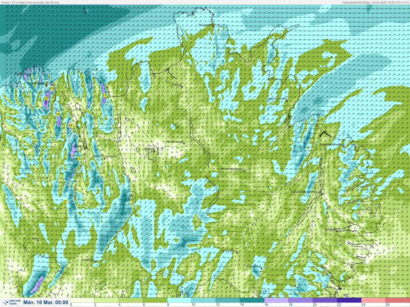Click the Kollaleira station label

coord(331,229)
